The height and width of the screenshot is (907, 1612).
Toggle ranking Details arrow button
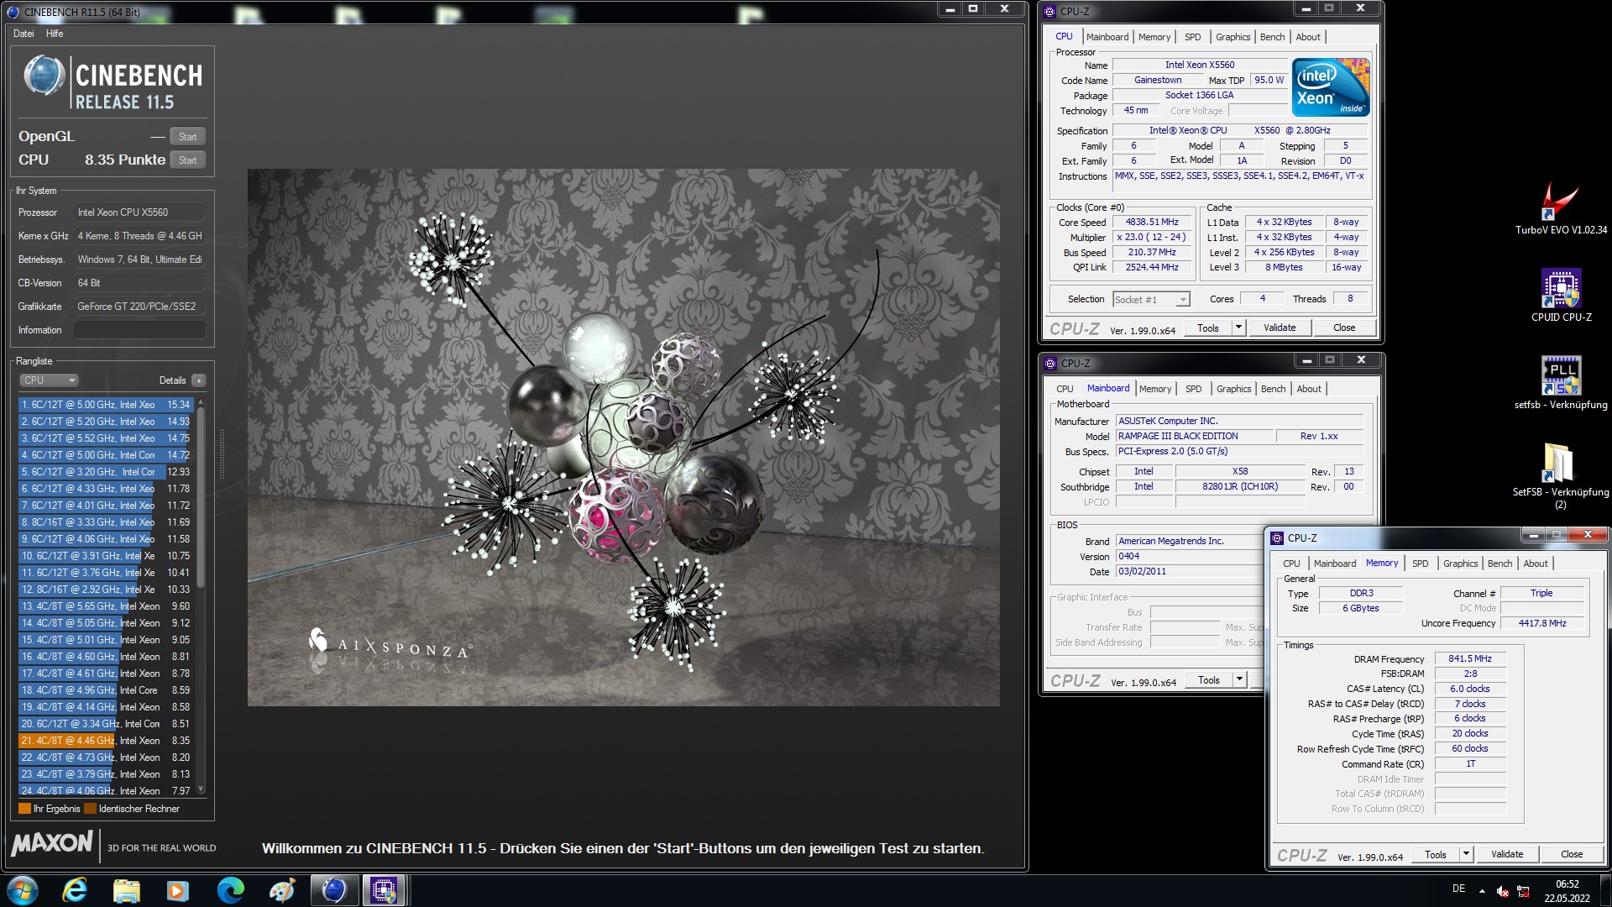[x=199, y=380]
